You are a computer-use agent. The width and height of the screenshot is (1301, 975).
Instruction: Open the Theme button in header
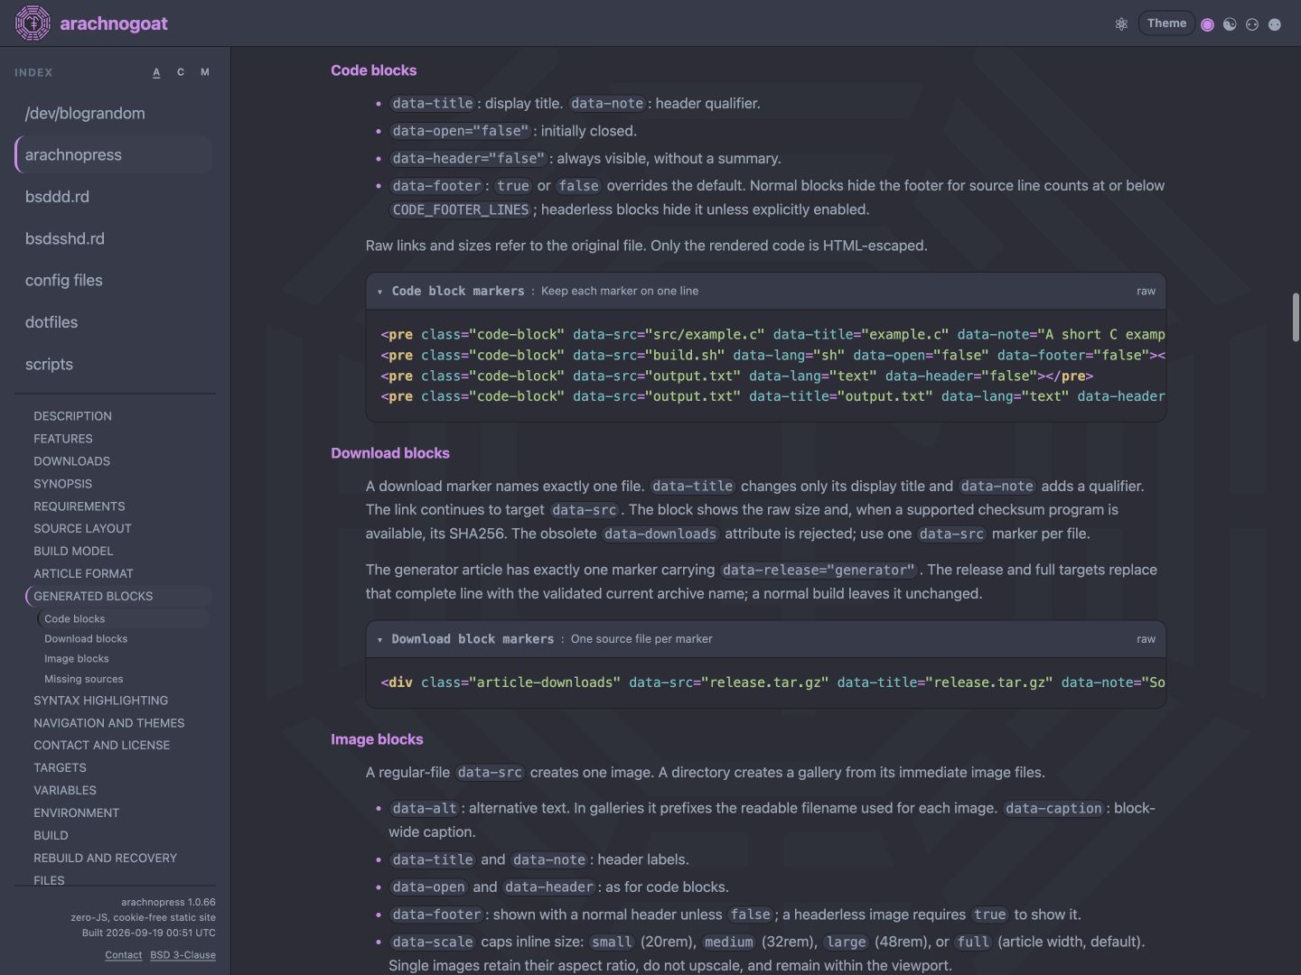(1166, 23)
